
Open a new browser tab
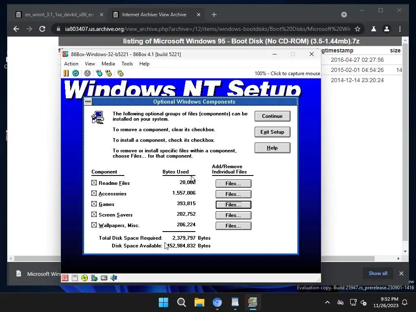click(x=214, y=15)
